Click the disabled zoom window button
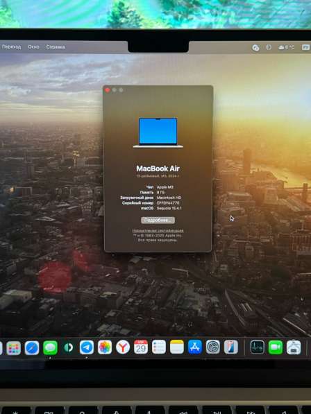The width and height of the screenshot is (311, 414). pyautogui.click(x=121, y=90)
